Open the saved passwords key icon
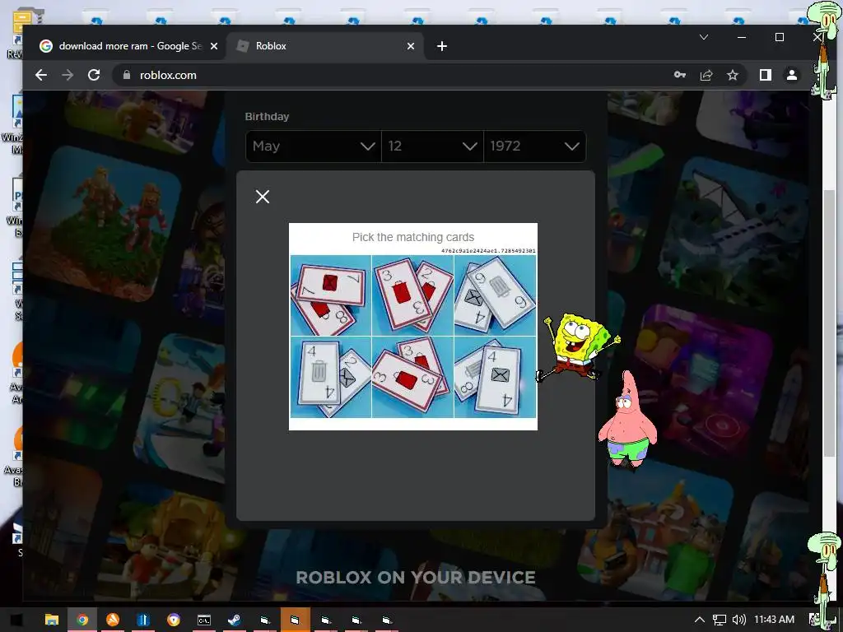 coord(679,75)
